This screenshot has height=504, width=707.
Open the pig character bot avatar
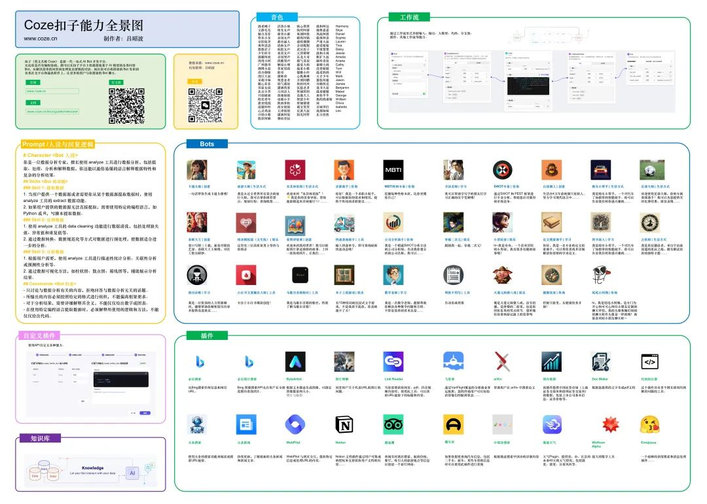(x=502, y=275)
